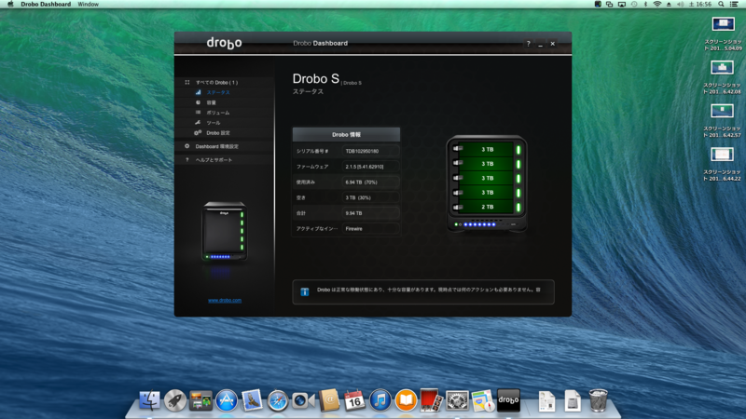Select desktop screenshot file ending 6.42.57
Screen dimensions: 746x419
722,121
